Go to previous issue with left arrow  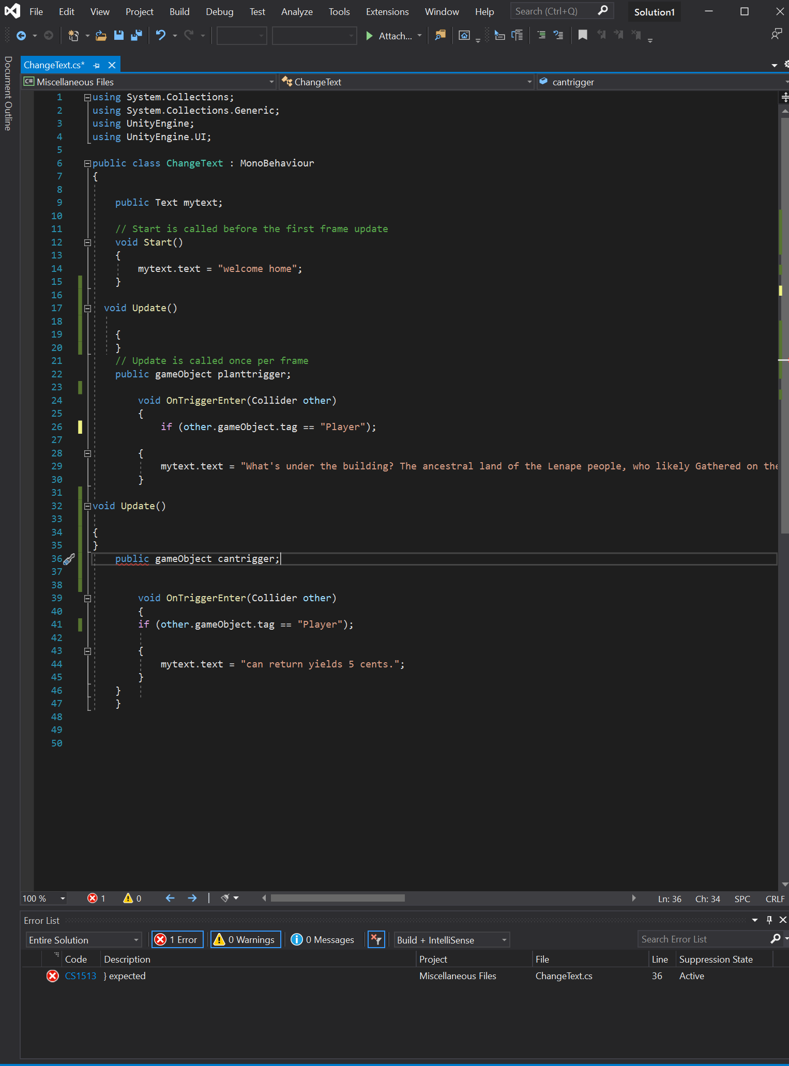(170, 898)
